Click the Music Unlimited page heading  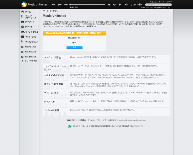point(54,16)
